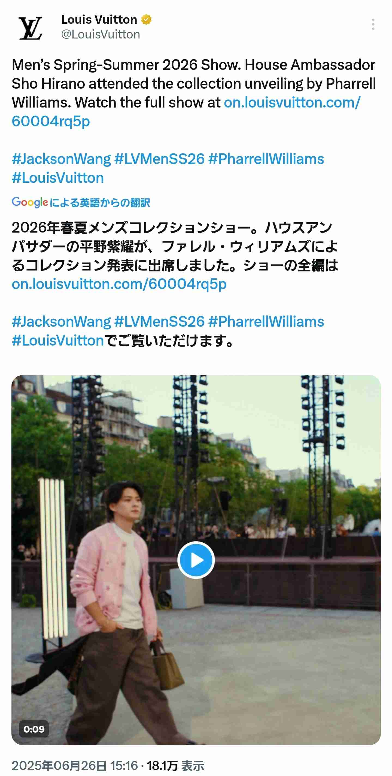This screenshot has width=392, height=776.
Task: Tap the 2025年06月26日 15:16 timestamp
Action: 75,765
